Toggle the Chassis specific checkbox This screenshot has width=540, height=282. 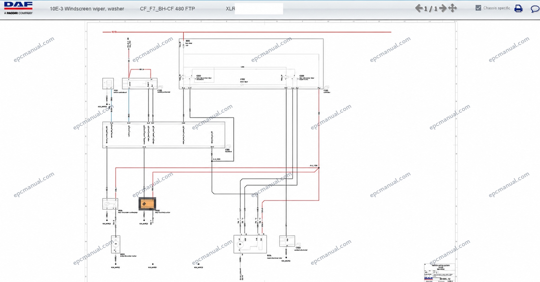point(478,8)
